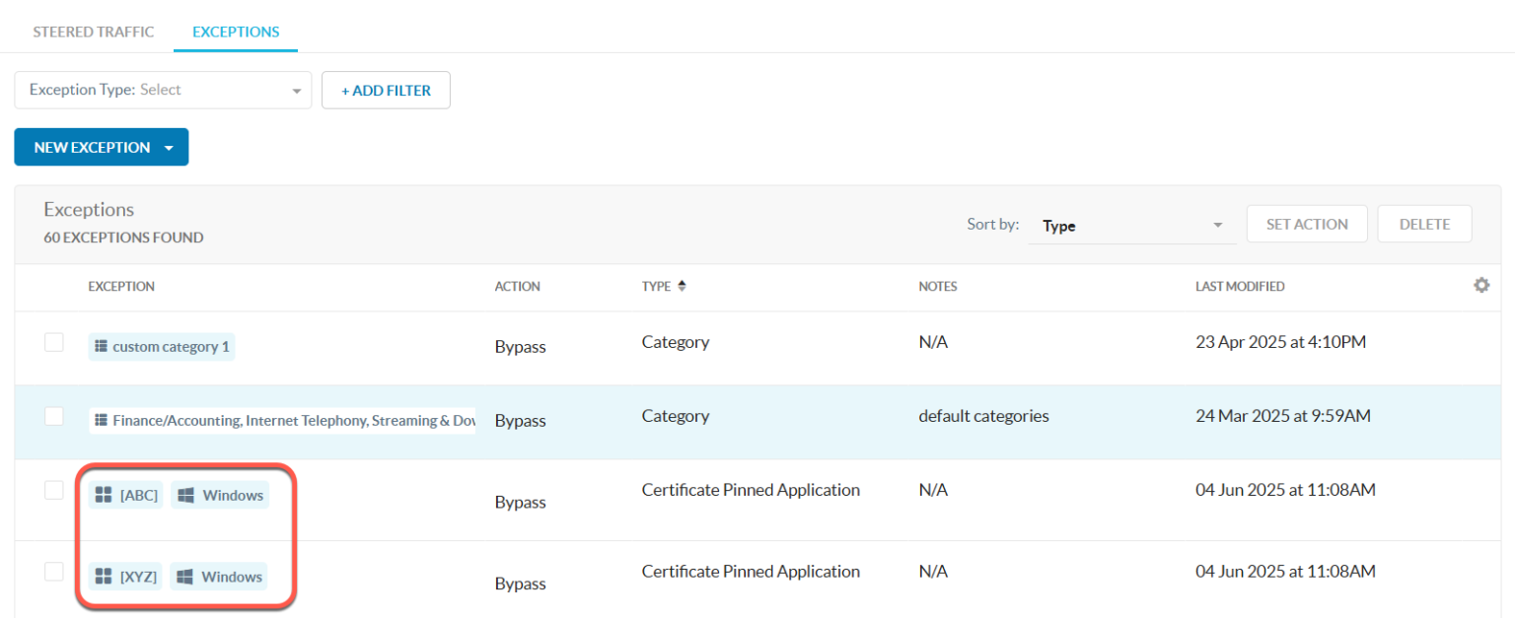Open the column settings gear icon
Viewport: 1515px width, 618px height.
pyautogui.click(x=1481, y=285)
